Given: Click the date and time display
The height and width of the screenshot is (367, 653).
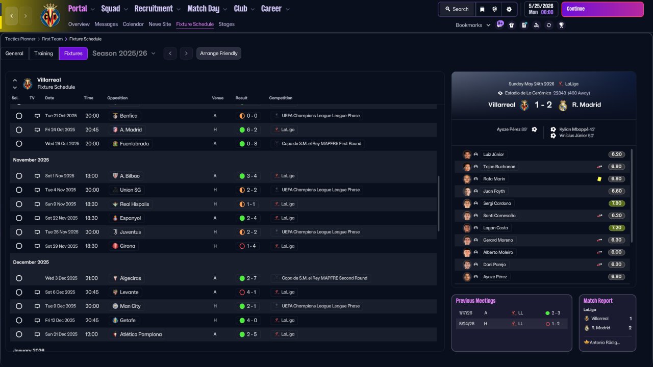Looking at the screenshot, I should 540,9.
